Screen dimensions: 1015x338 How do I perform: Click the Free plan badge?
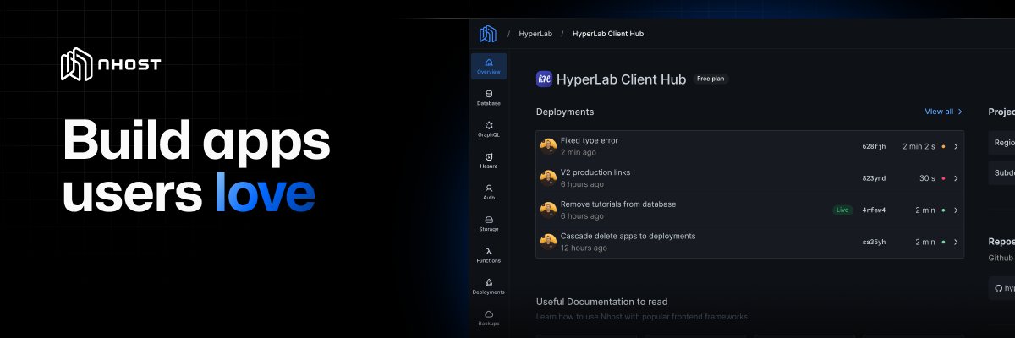coord(710,79)
